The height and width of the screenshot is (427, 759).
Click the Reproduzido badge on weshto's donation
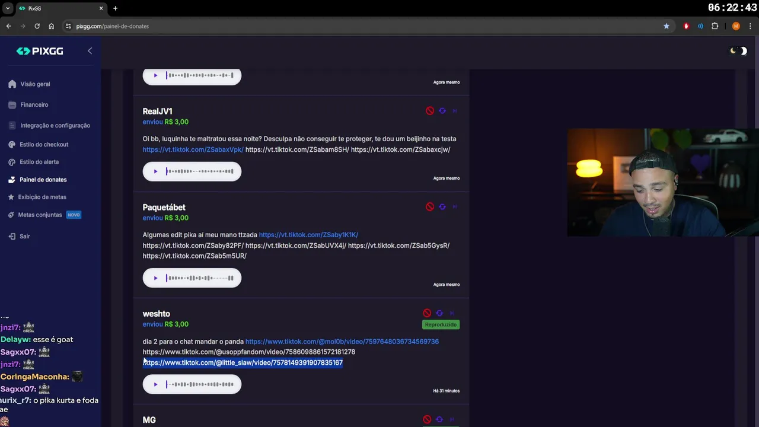point(441,325)
